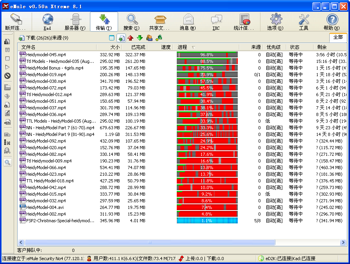
Task: Open the Options (选项) dialog
Action: point(275,22)
